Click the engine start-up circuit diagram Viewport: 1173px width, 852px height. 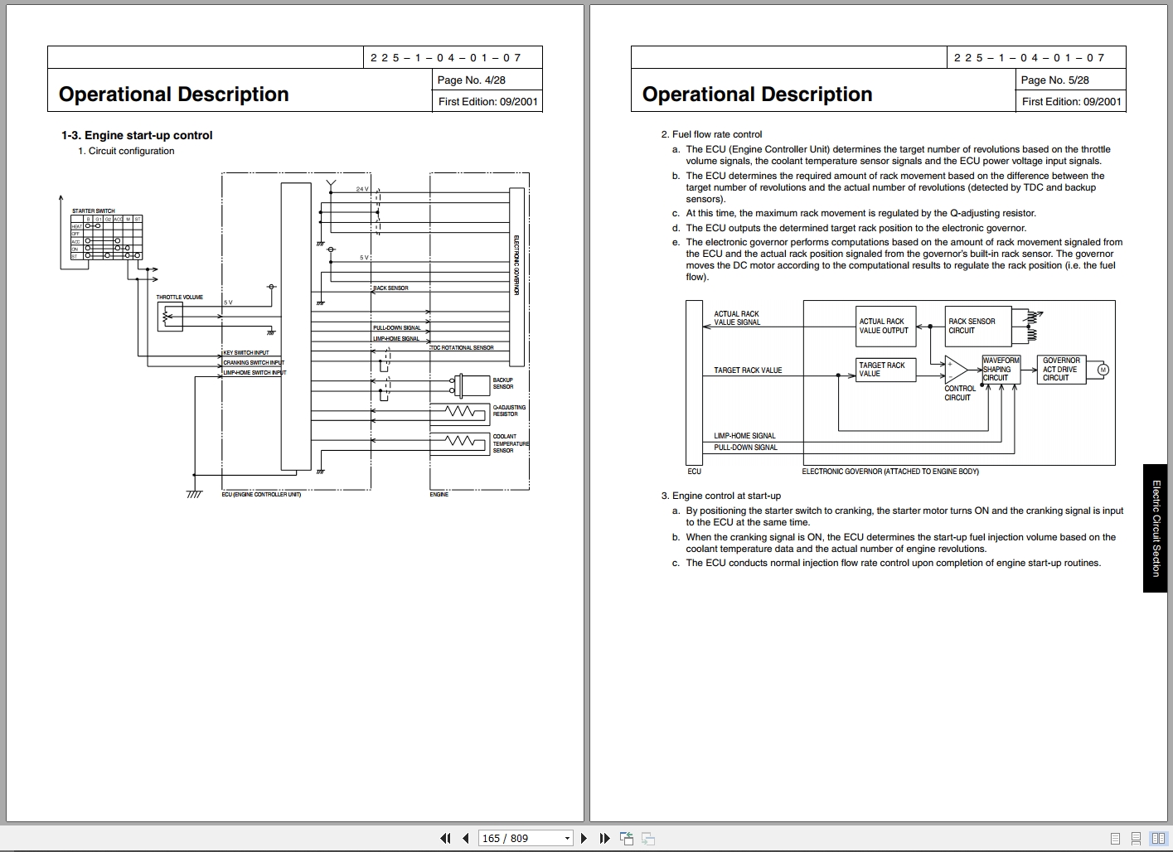point(332,332)
